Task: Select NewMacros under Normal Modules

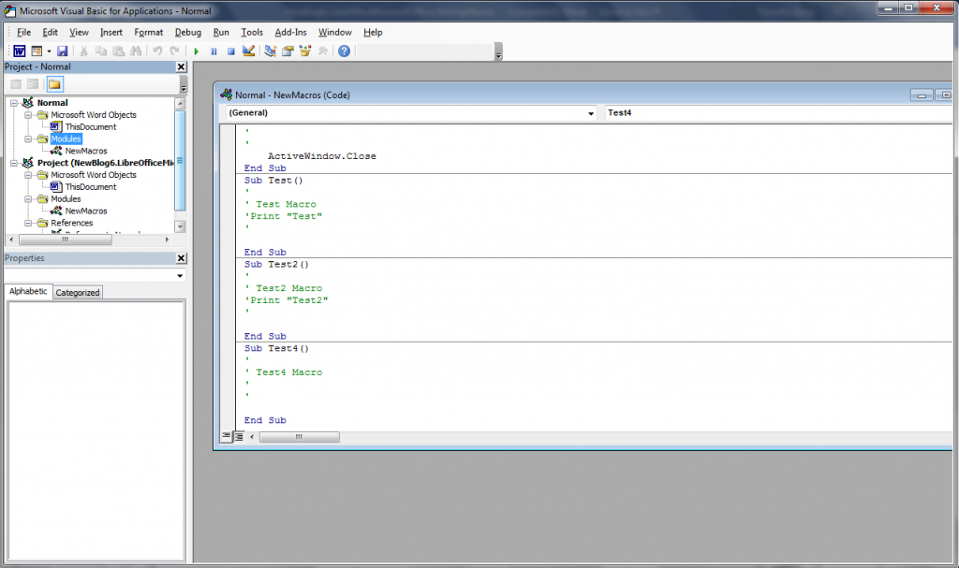Action: (x=86, y=151)
